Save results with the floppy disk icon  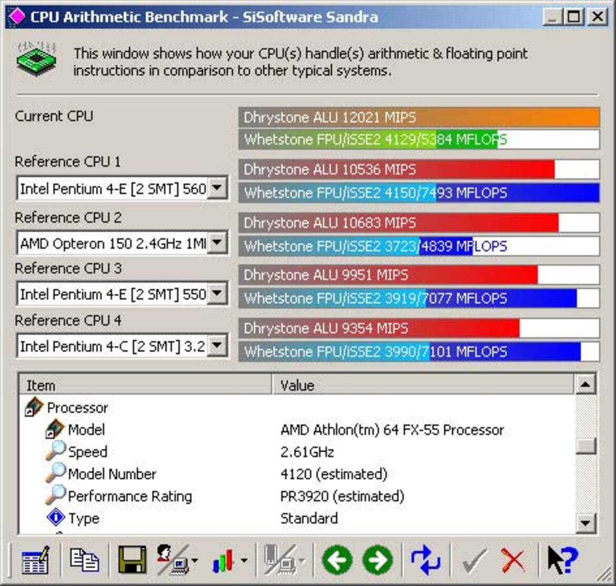click(x=132, y=560)
